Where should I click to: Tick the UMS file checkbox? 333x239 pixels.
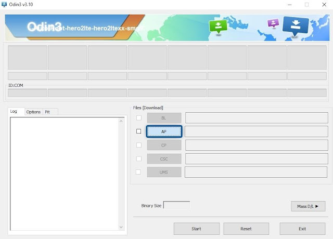click(x=138, y=172)
